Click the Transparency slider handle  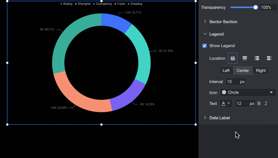[x=255, y=7]
